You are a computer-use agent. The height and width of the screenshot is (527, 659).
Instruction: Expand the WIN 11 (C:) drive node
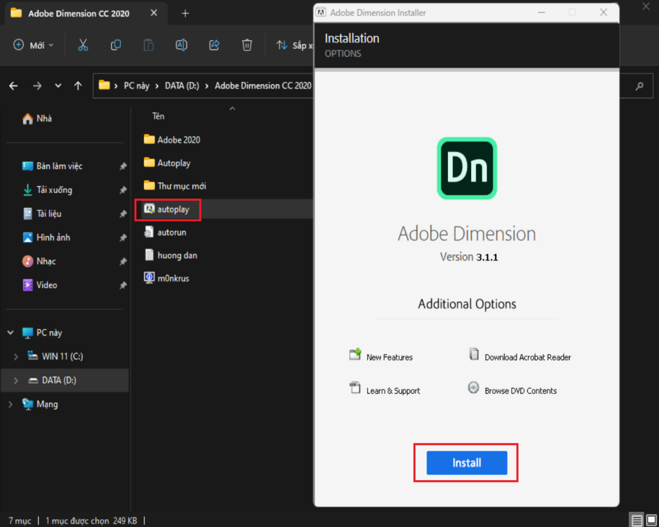(x=16, y=356)
